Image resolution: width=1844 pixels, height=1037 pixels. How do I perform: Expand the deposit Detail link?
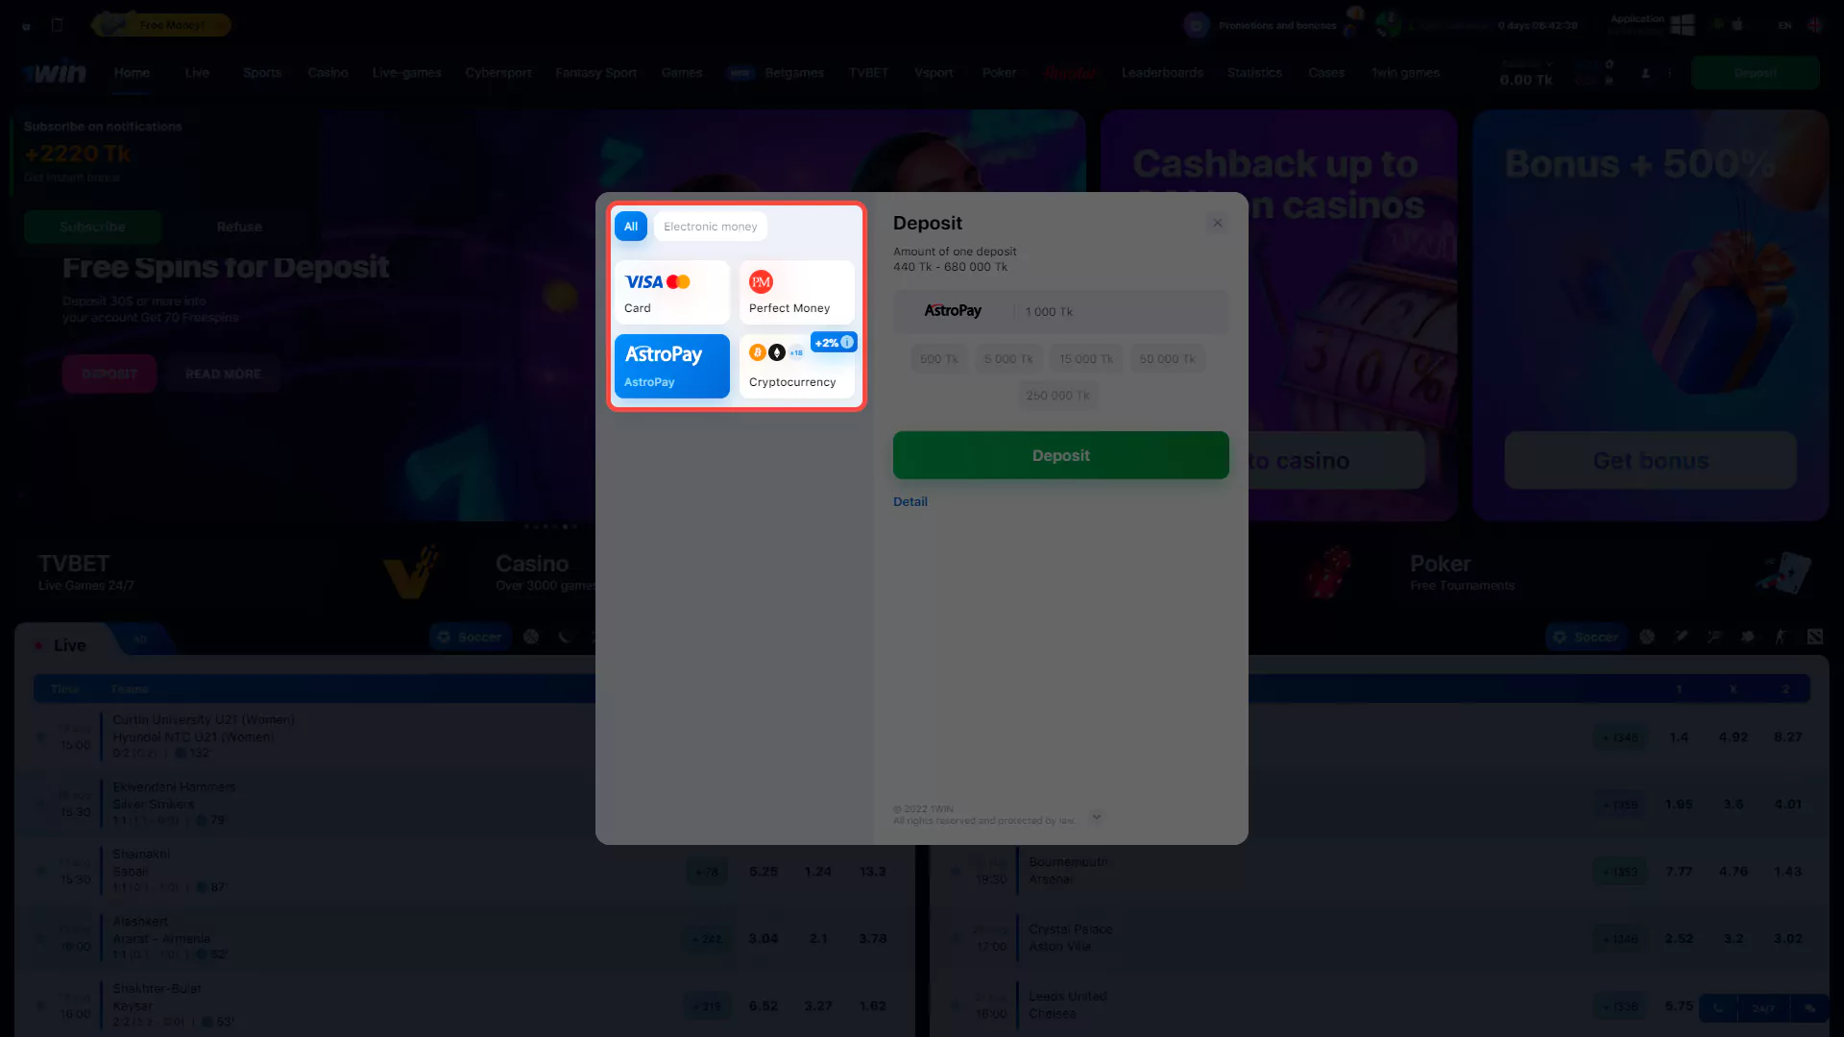coord(910,501)
